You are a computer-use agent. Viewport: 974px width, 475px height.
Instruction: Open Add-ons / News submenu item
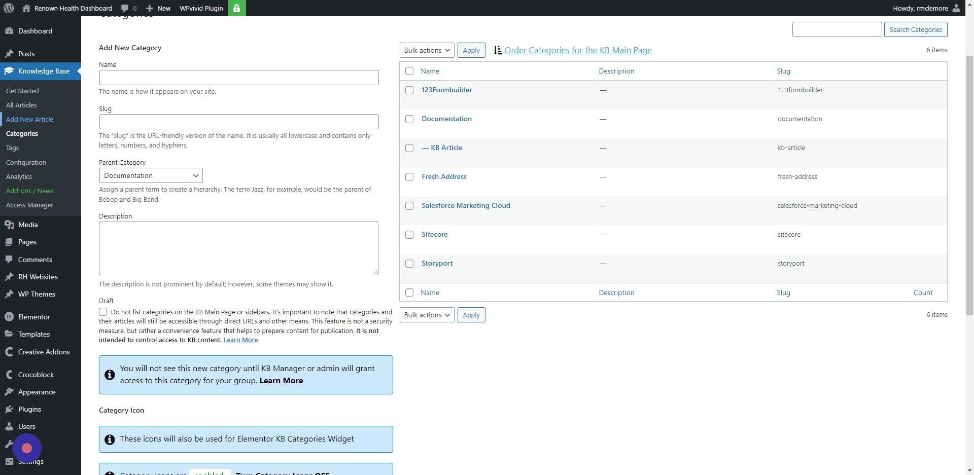click(x=29, y=191)
